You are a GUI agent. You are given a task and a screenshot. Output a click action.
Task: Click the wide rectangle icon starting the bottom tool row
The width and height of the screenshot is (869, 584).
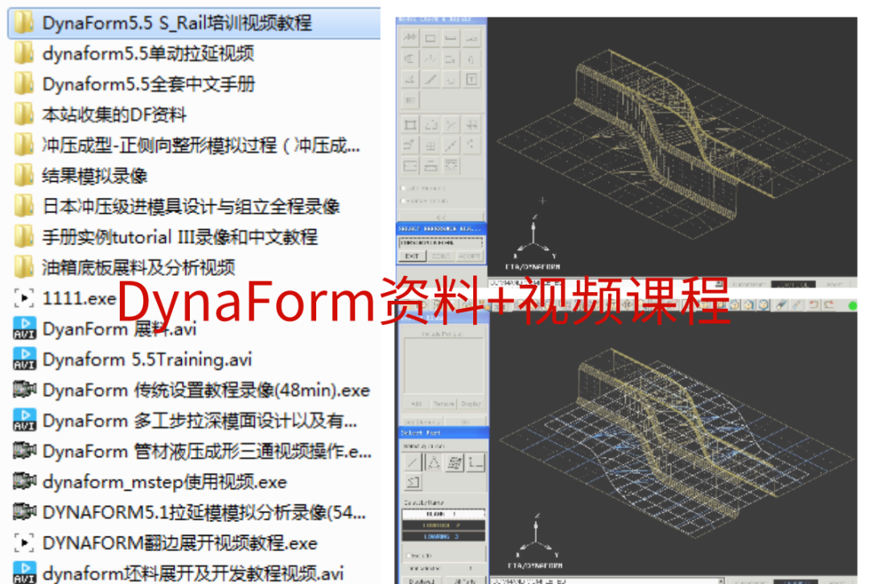point(410,166)
